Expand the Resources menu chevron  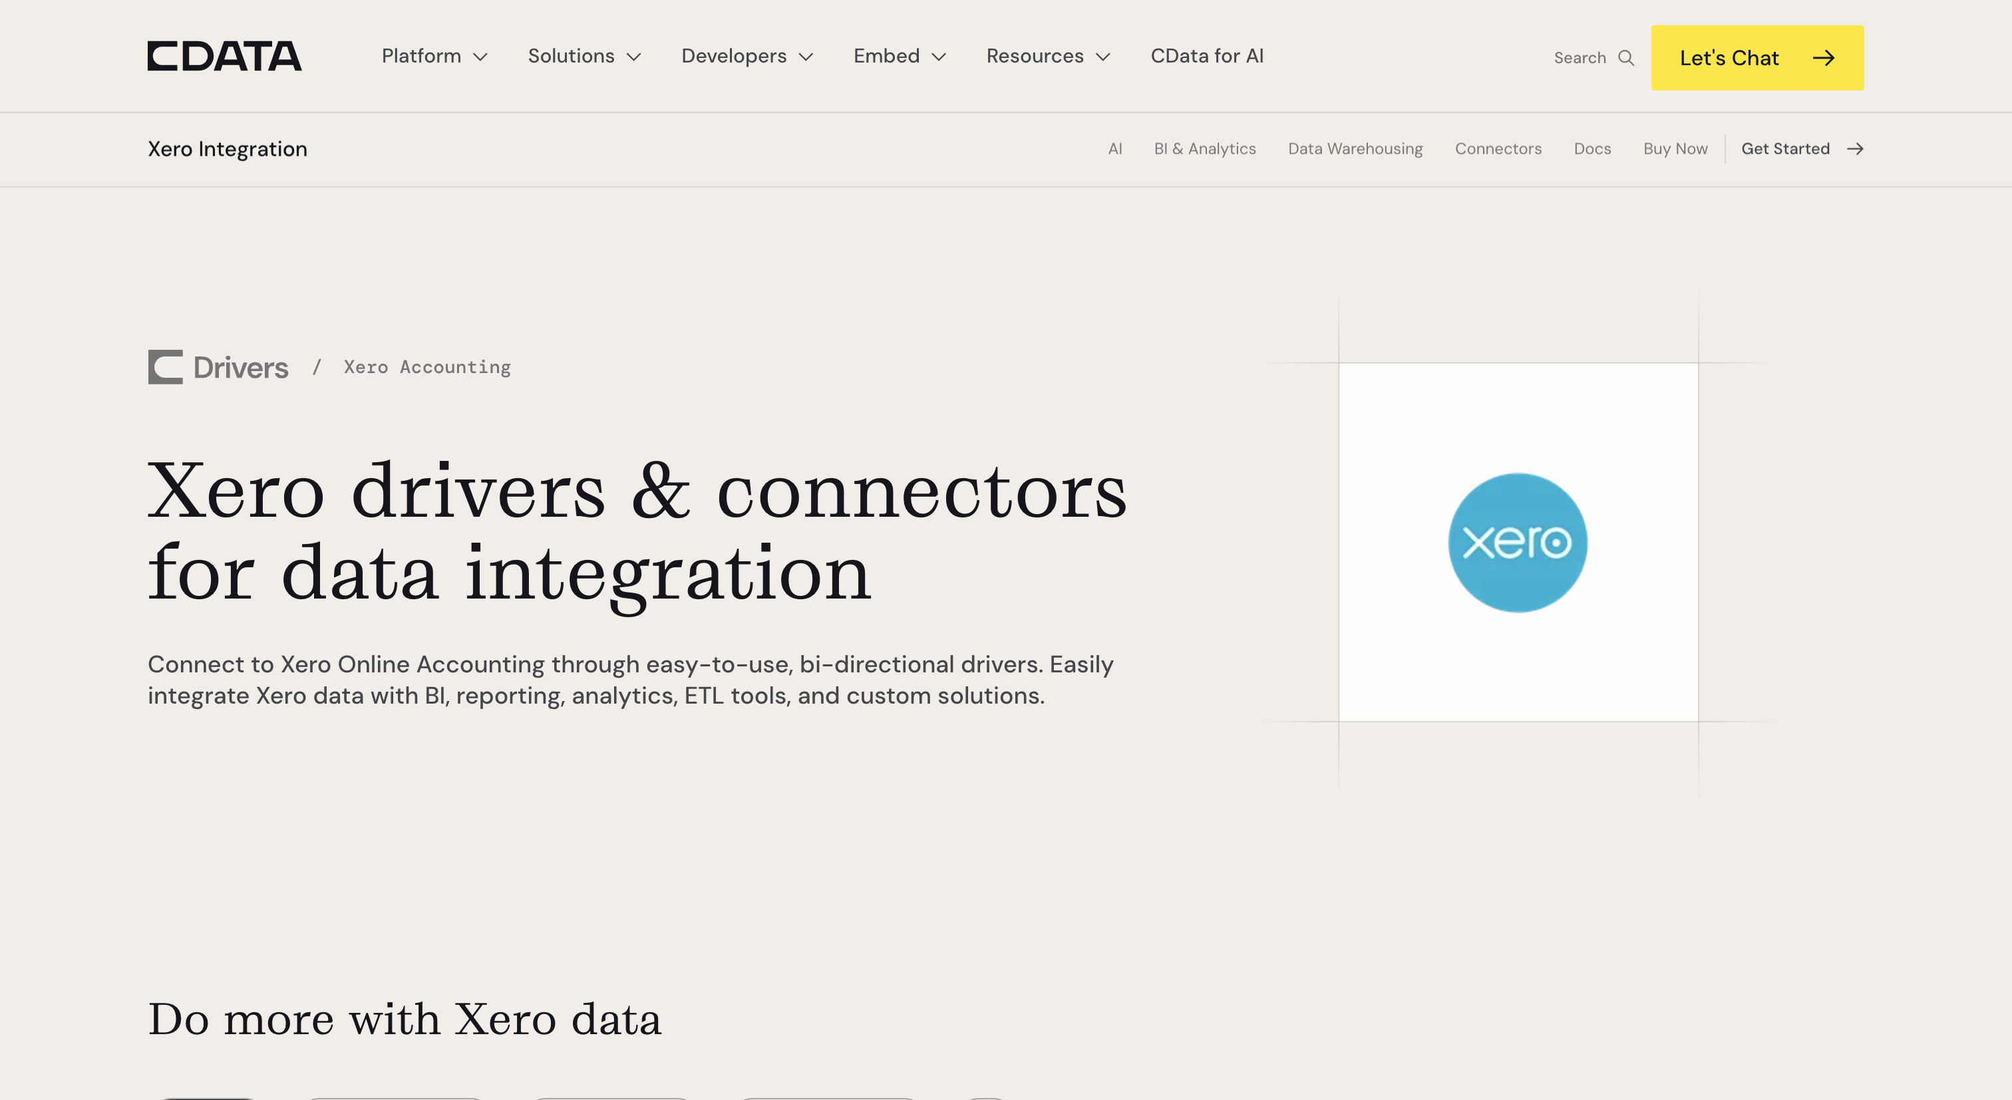1103,57
